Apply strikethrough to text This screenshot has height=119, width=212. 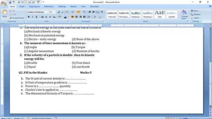(42, 17)
